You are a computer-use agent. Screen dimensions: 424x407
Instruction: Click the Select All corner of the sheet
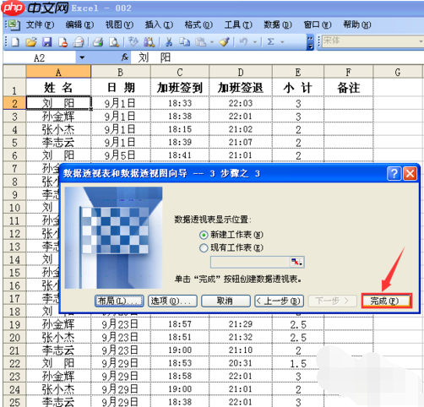[x=14, y=72]
